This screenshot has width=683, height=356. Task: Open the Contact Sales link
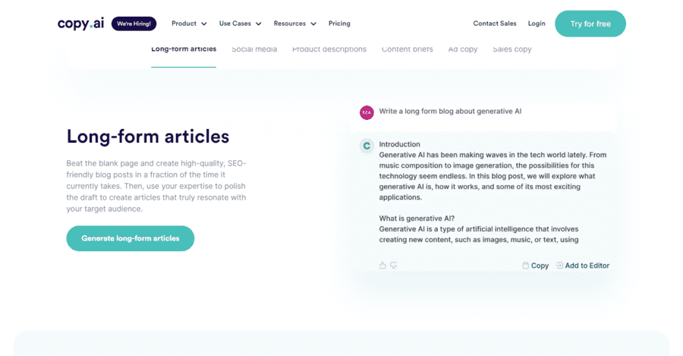[x=495, y=24]
